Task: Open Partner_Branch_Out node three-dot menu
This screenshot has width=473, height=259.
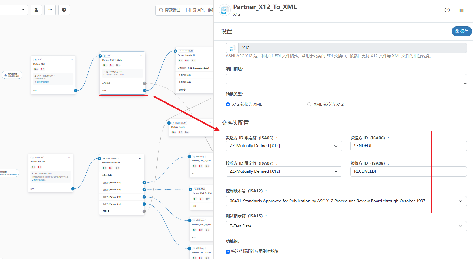Action: point(140,158)
